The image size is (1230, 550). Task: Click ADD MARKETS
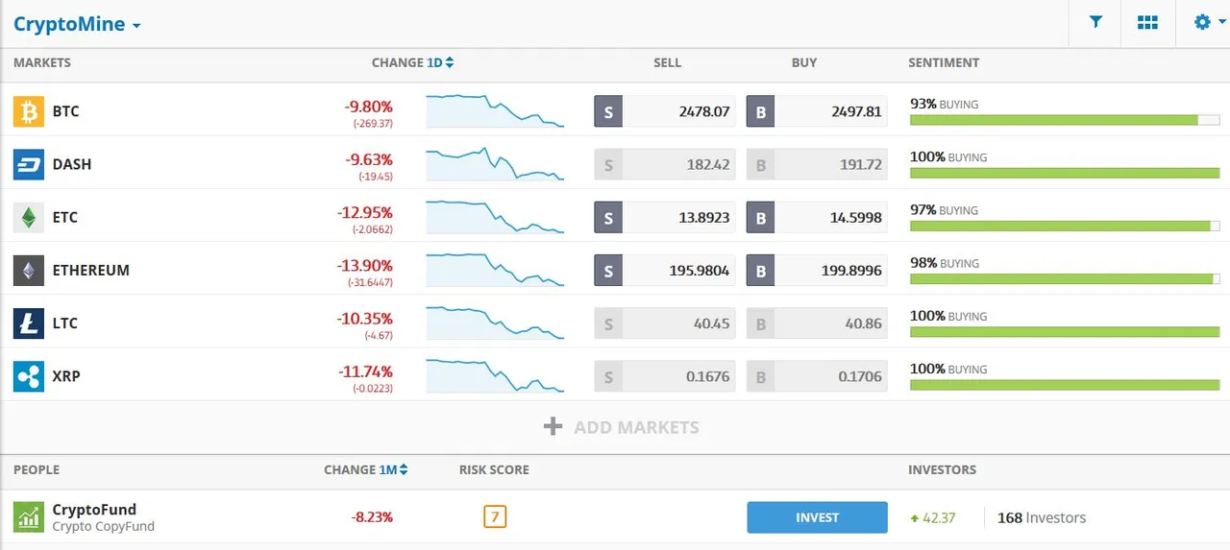click(622, 427)
